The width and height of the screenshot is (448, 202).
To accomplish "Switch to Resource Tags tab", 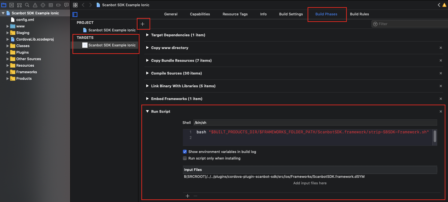I will tap(235, 14).
